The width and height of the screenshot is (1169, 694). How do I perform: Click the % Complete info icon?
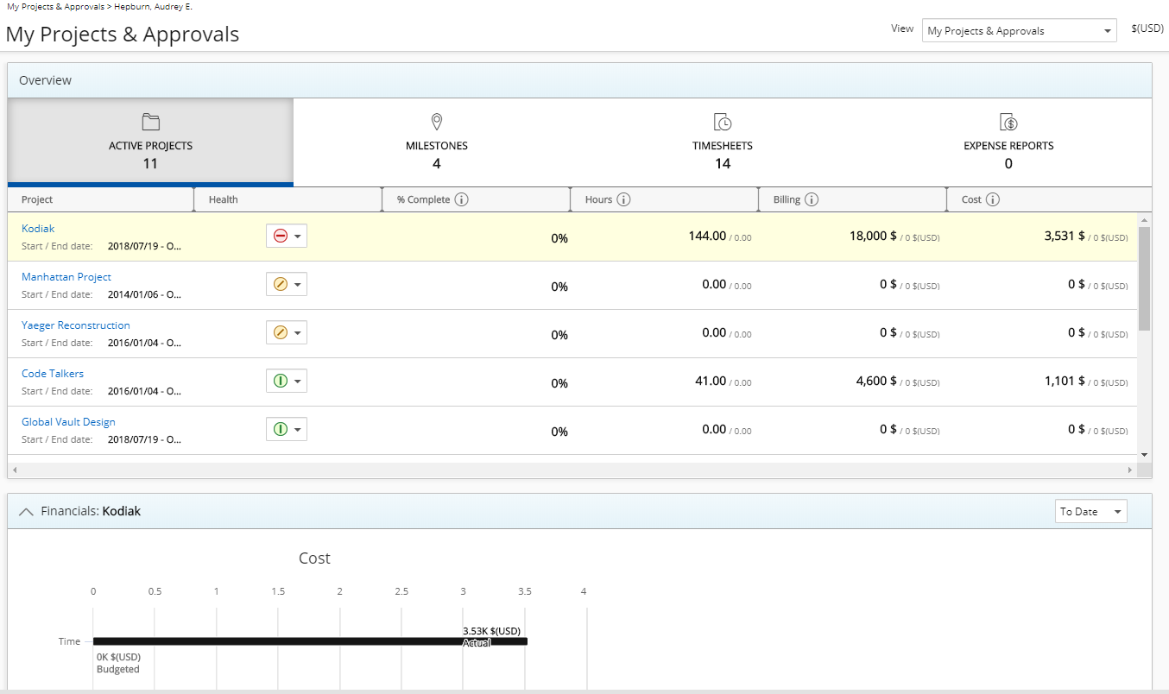[461, 199]
